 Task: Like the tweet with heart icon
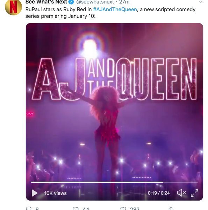tap(123, 209)
